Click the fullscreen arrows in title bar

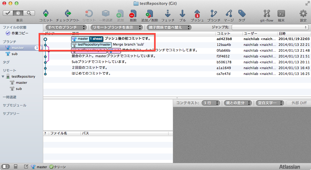tap(307, 3)
